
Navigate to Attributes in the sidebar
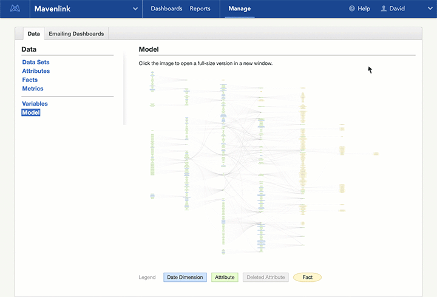point(36,71)
